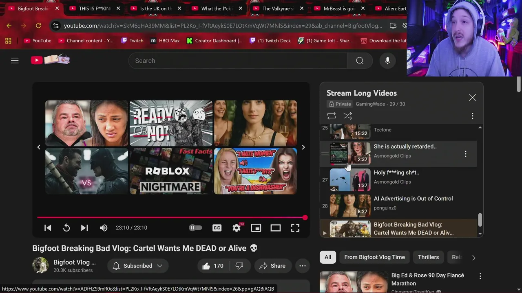Open the Game Jolt bookmark
Screen dimensions: 522x293
pyautogui.click(x=325, y=41)
